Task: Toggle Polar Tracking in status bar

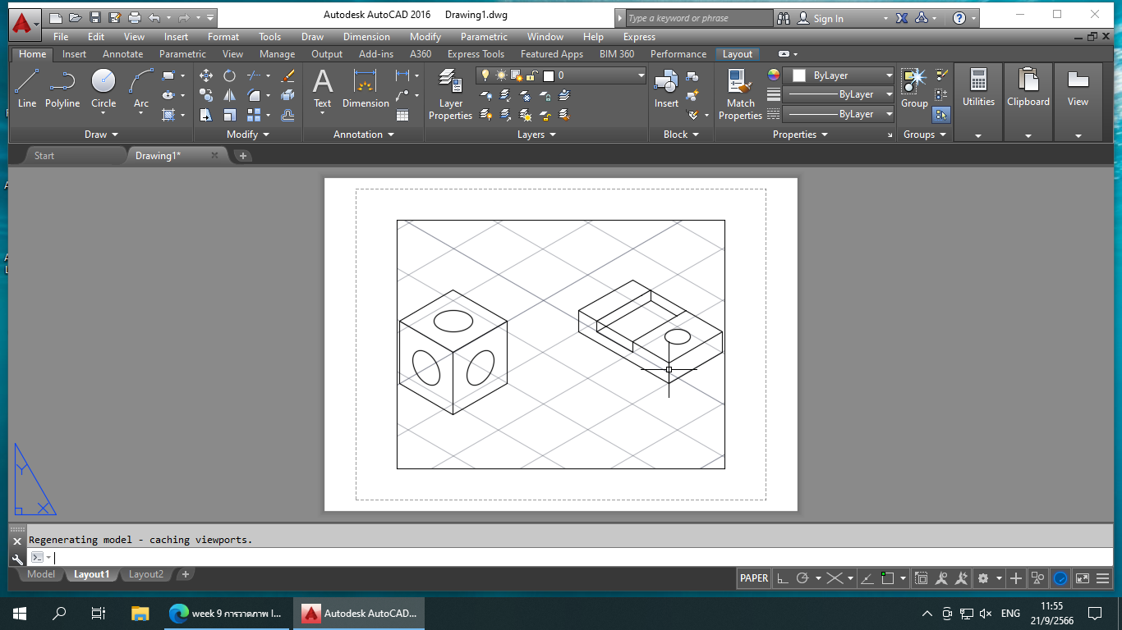Action: [803, 578]
